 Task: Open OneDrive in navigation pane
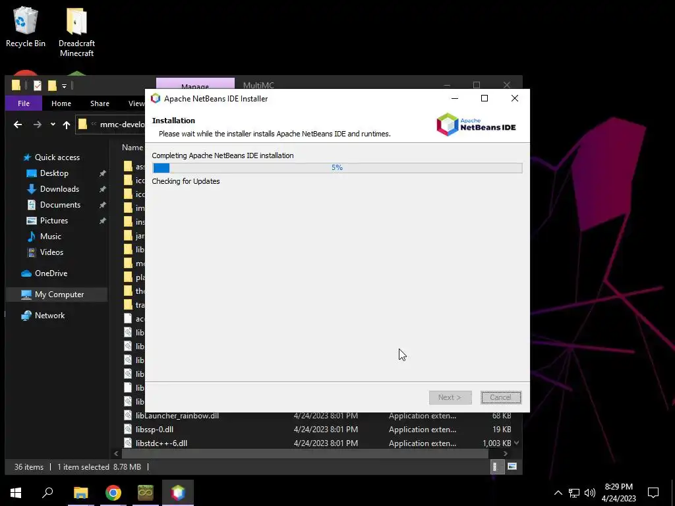pos(50,273)
